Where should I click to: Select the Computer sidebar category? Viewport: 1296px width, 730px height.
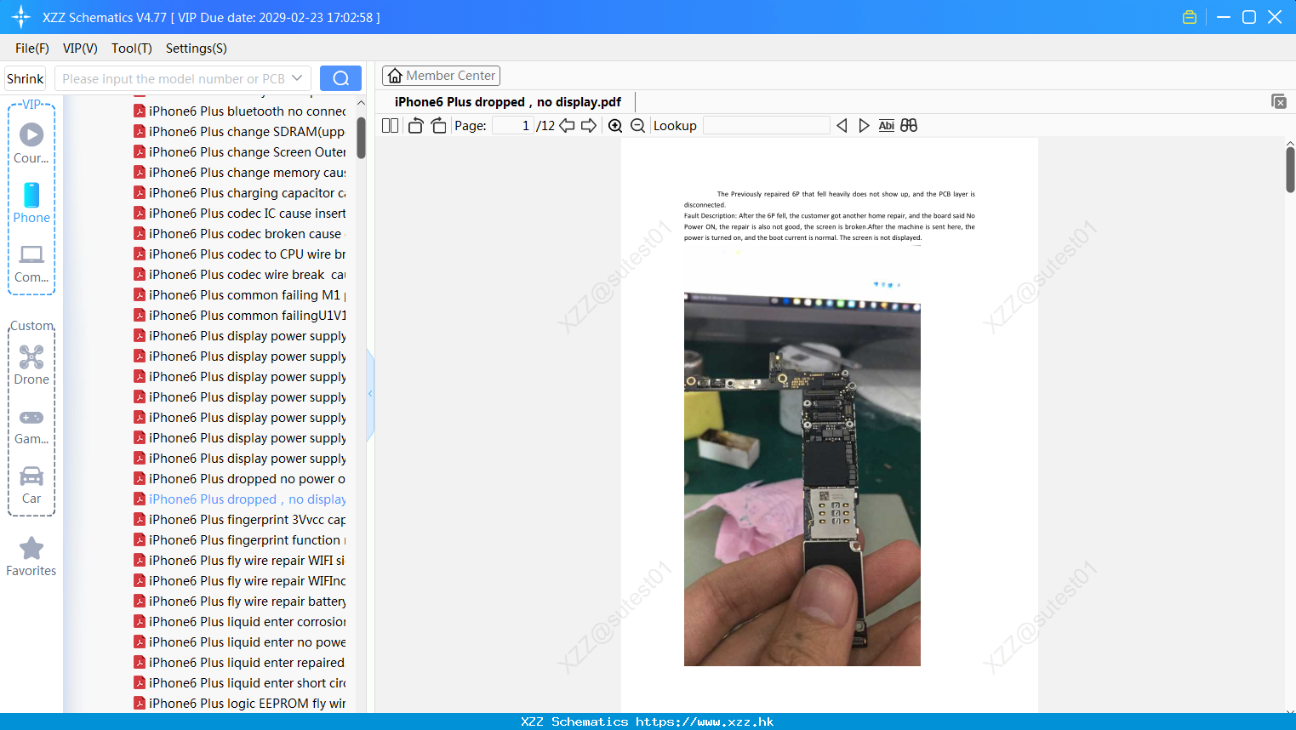coord(31,263)
